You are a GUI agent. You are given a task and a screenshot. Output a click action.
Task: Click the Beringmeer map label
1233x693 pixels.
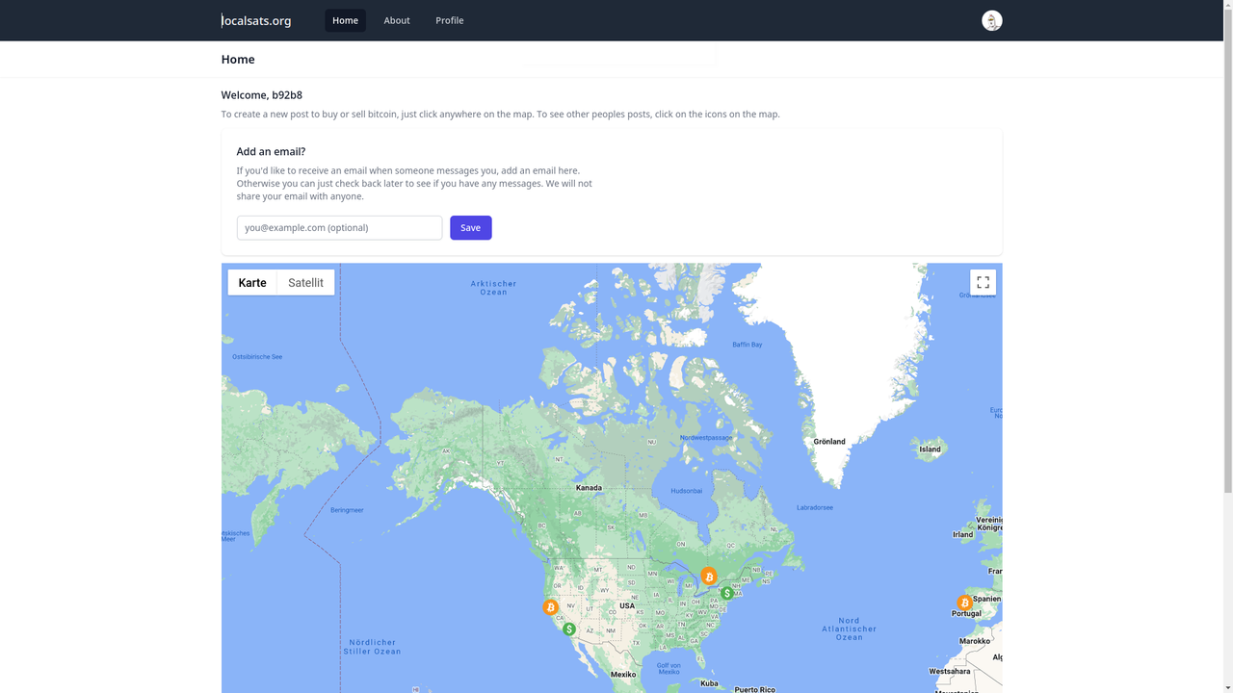tap(347, 510)
